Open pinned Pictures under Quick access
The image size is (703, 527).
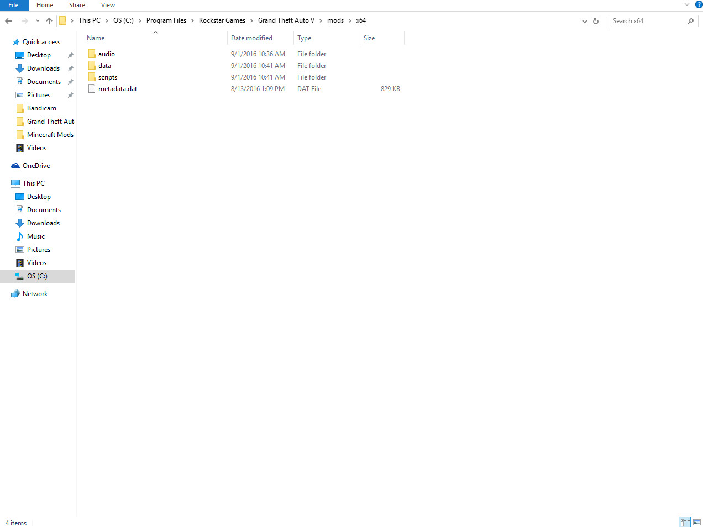coord(39,95)
